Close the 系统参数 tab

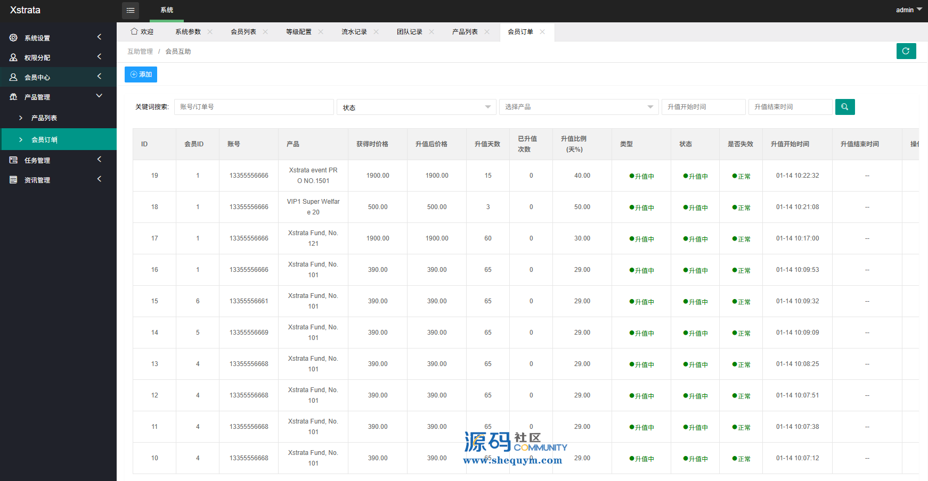[210, 32]
